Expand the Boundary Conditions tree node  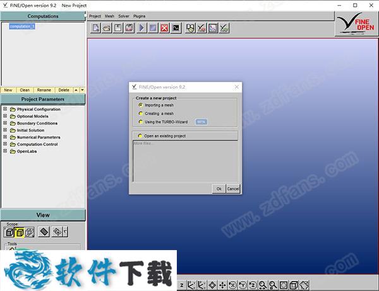pyautogui.click(x=5, y=123)
